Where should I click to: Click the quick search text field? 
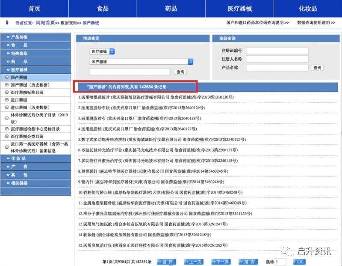pos(130,72)
